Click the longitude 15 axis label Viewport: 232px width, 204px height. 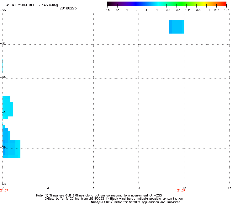tap(229, 188)
